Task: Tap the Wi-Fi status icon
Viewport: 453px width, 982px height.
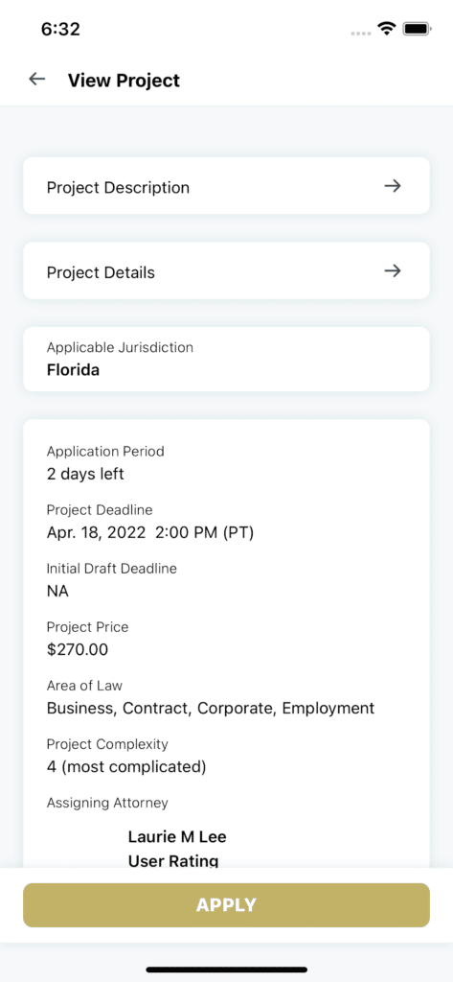Action: pyautogui.click(x=387, y=28)
